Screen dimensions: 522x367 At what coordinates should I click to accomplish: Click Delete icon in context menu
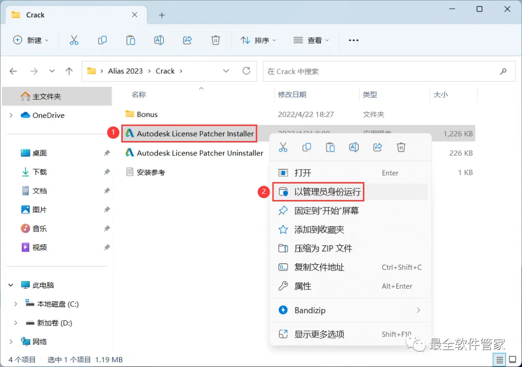(401, 147)
